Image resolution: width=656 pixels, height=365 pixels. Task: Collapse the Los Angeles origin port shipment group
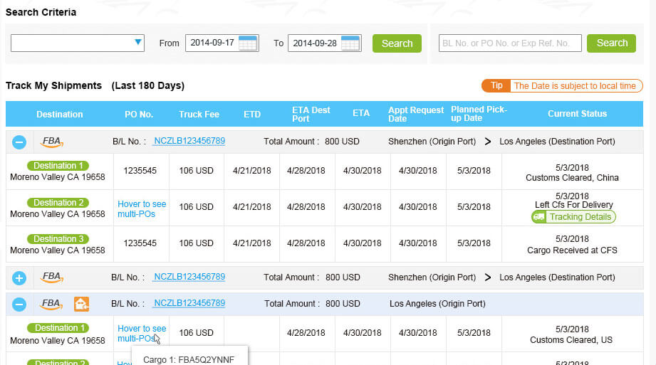(19, 305)
